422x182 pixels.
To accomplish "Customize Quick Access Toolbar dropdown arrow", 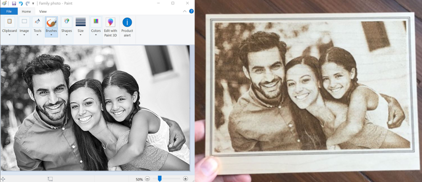I will tap(33, 3).
